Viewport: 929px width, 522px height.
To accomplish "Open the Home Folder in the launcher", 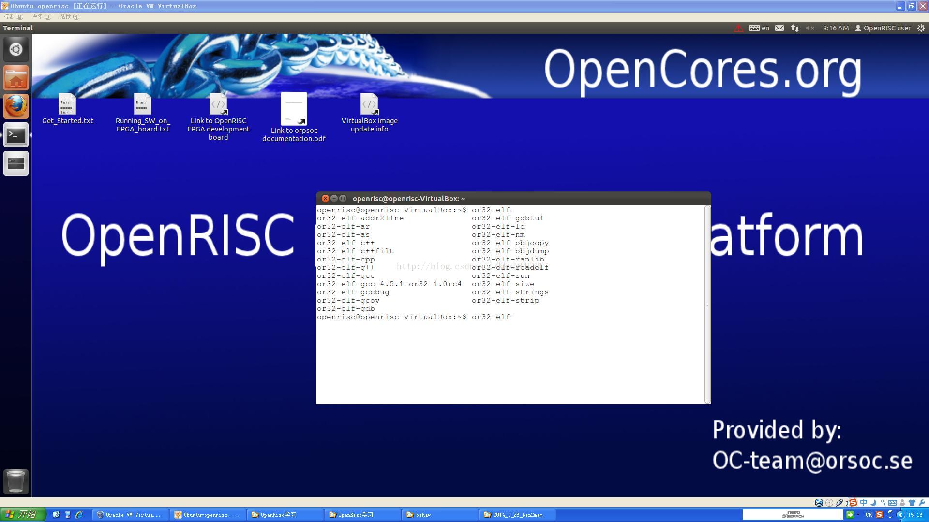I will coord(16,78).
